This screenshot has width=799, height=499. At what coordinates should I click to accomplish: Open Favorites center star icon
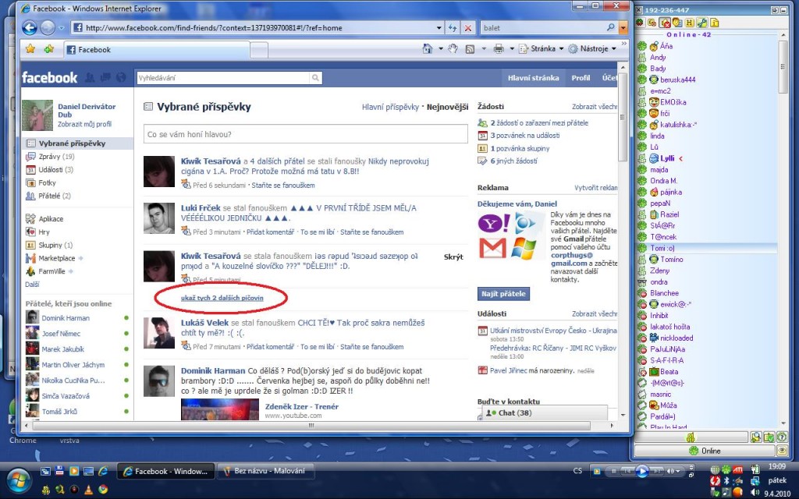(30, 49)
